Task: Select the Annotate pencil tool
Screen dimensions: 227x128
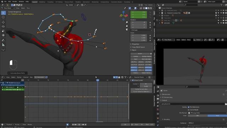Action: point(3,40)
